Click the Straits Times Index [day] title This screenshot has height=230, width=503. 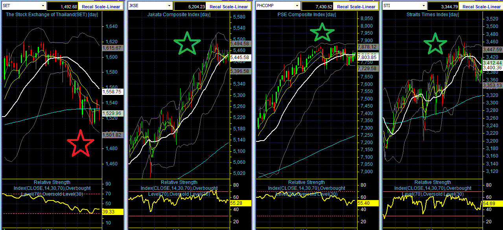433,15
